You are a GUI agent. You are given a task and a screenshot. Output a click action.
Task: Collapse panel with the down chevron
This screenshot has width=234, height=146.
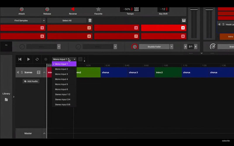pyautogui.click(x=202, y=53)
